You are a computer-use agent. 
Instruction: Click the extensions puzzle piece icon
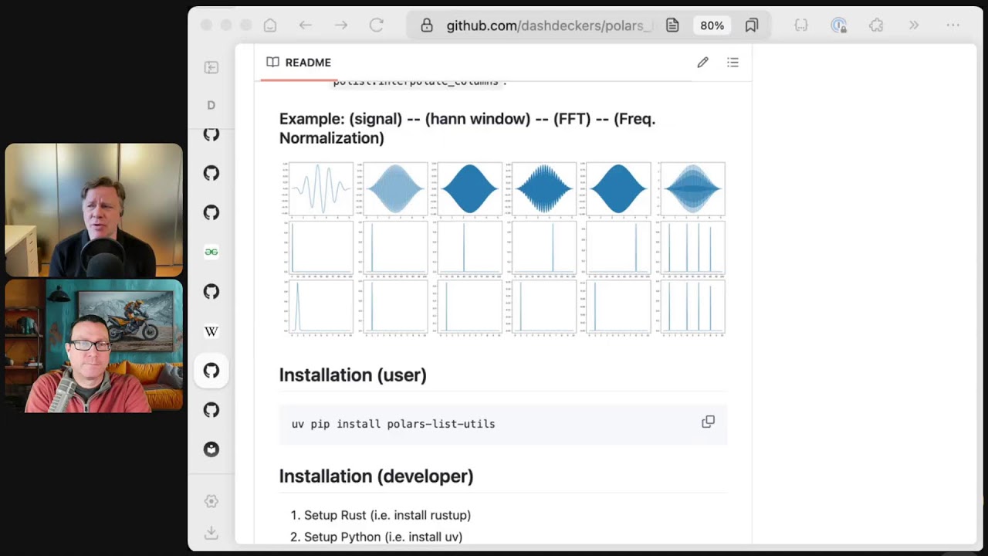click(876, 25)
